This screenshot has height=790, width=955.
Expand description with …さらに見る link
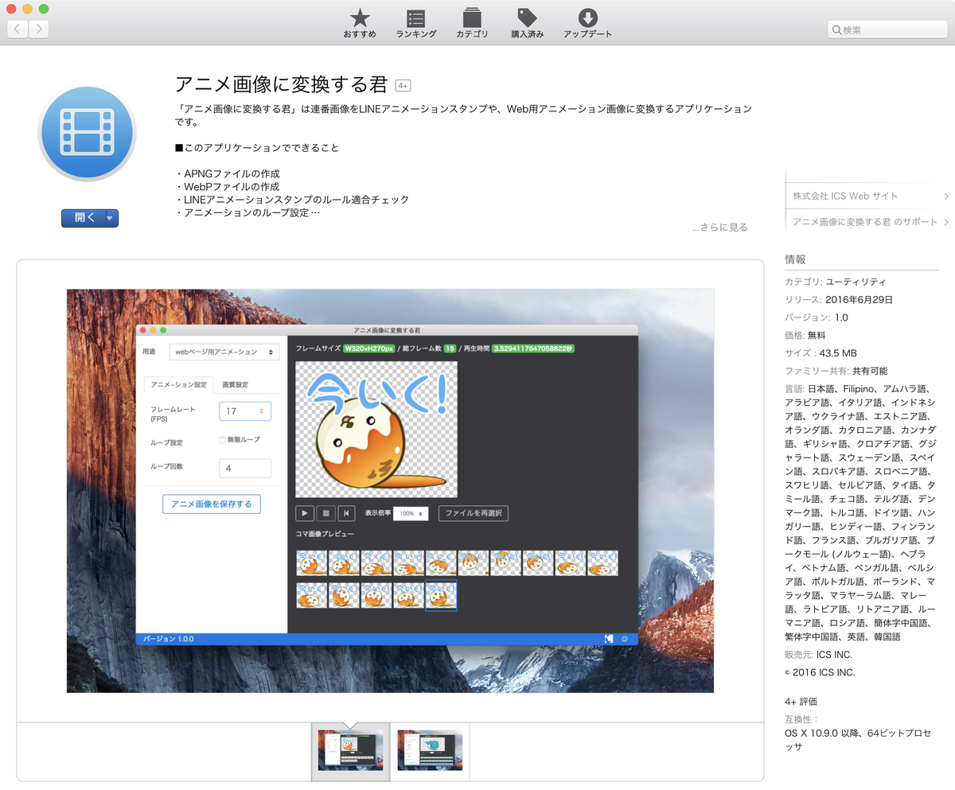pos(719,227)
